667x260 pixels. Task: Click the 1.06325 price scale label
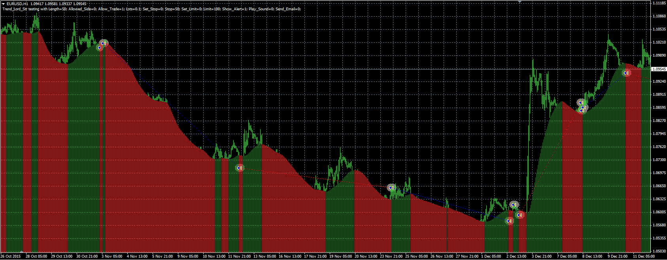[659, 199]
